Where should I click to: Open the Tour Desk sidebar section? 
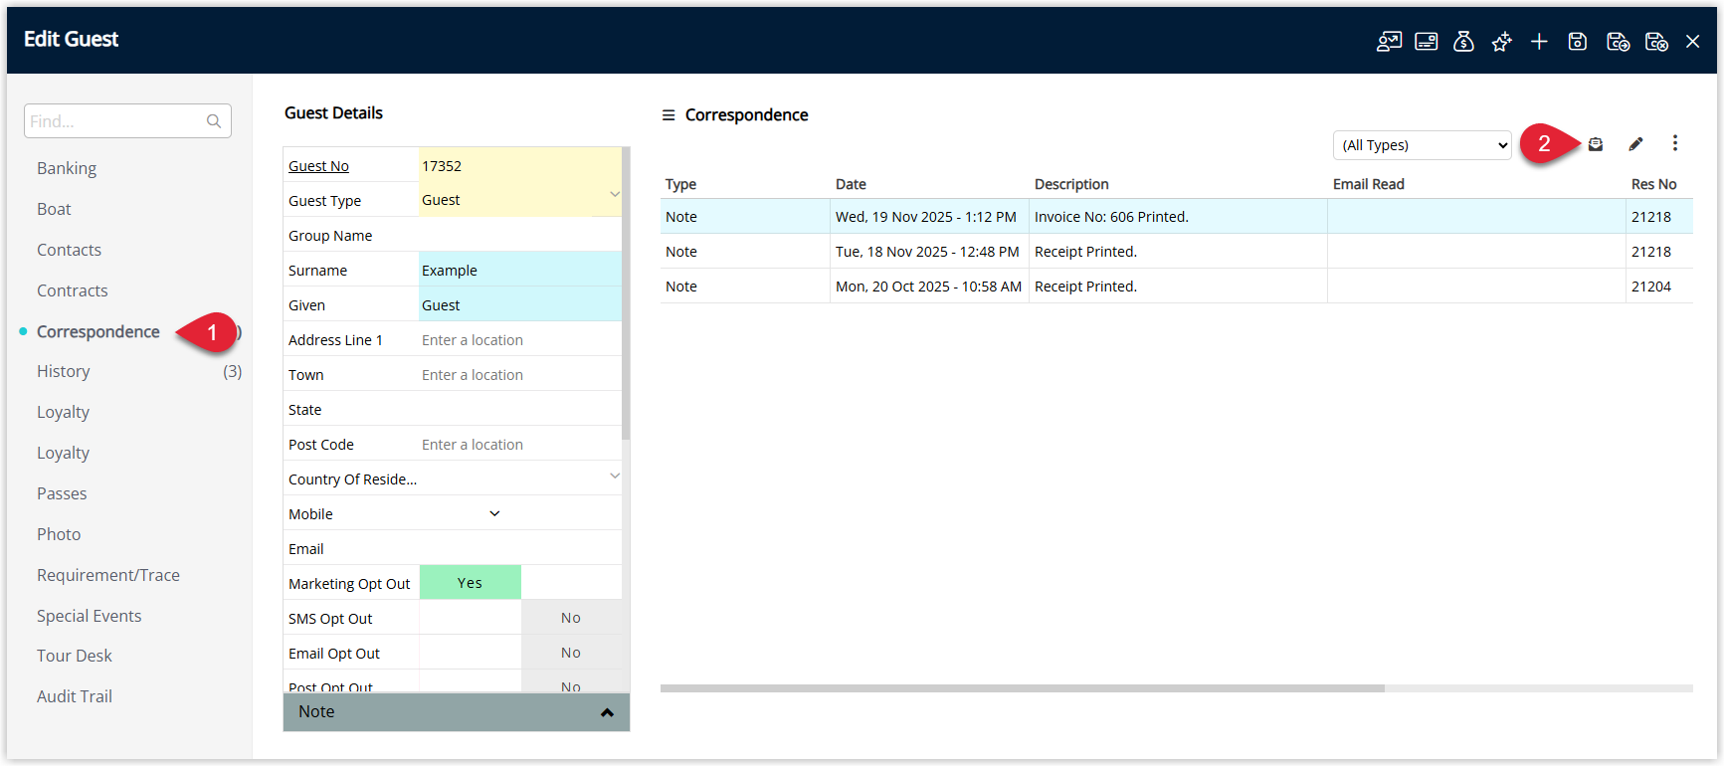click(74, 656)
